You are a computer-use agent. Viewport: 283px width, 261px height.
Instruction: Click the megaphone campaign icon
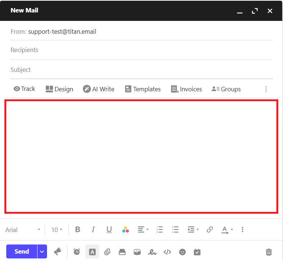pyautogui.click(x=58, y=251)
